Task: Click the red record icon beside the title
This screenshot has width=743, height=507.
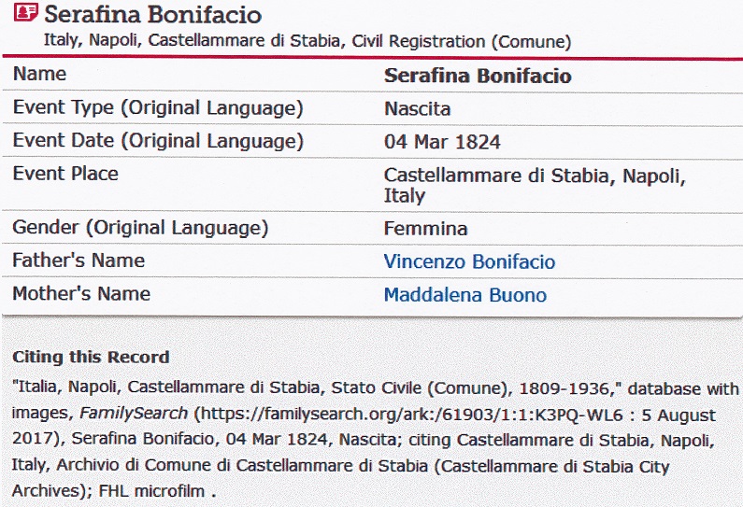Action: [27, 14]
